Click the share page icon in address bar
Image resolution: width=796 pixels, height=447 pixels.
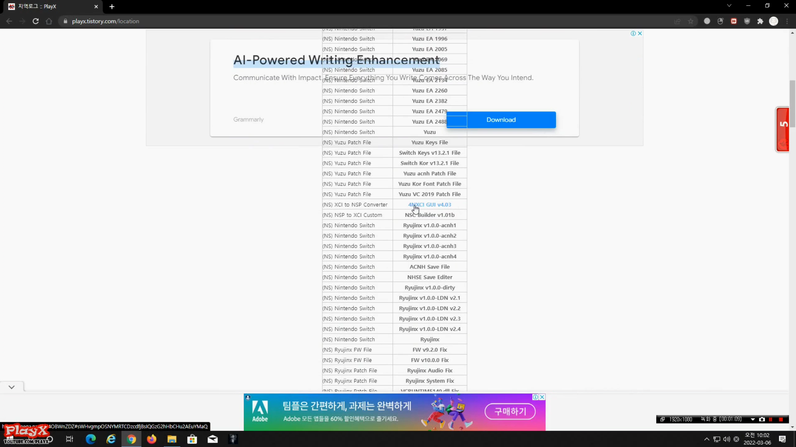(677, 21)
